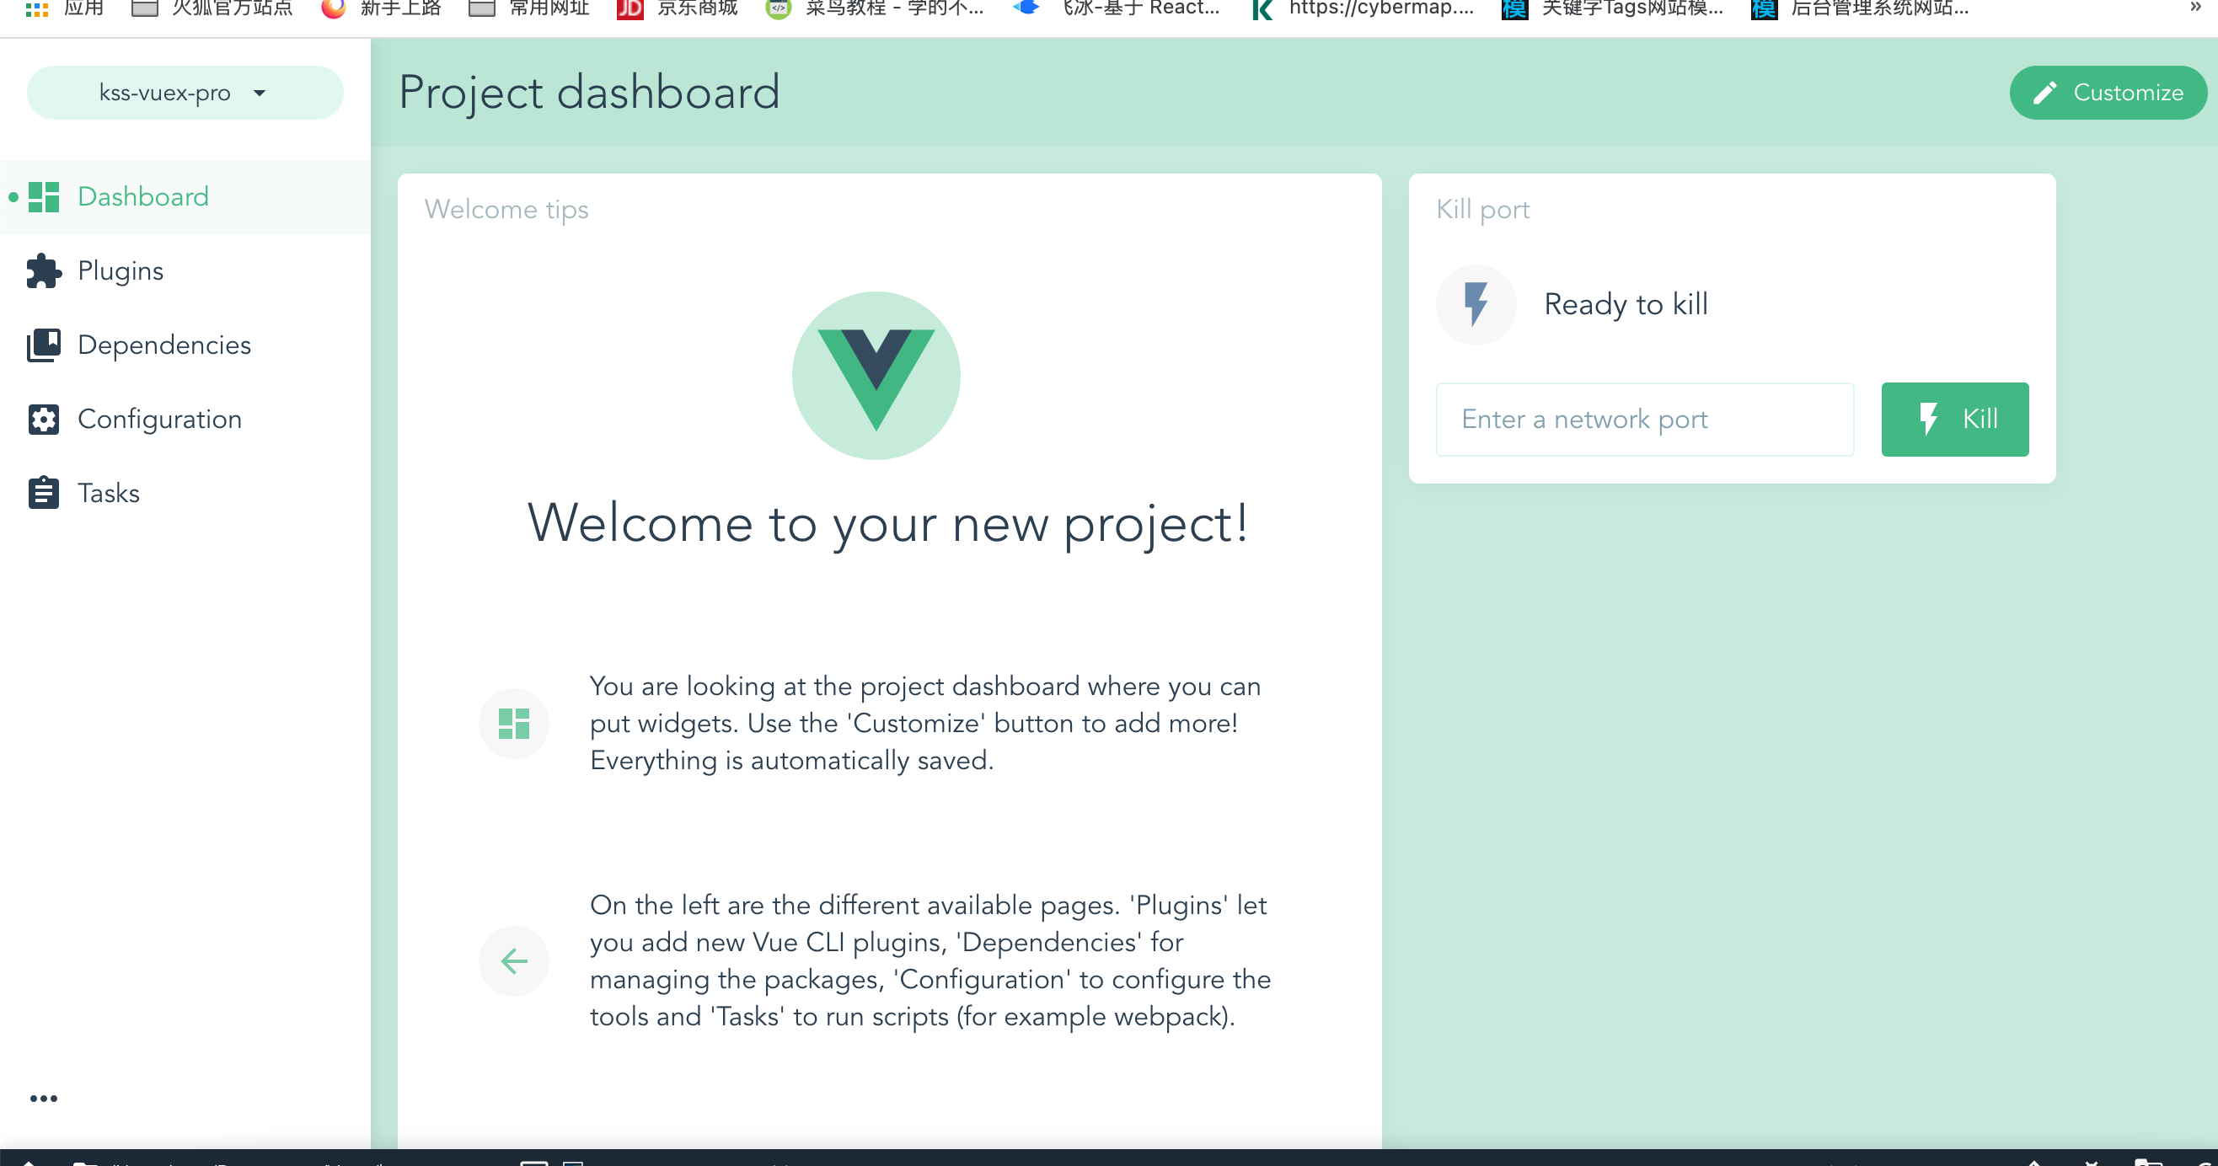Click the Tasks clipboard icon
Viewport: 2218px width, 1166px height.
(x=43, y=493)
